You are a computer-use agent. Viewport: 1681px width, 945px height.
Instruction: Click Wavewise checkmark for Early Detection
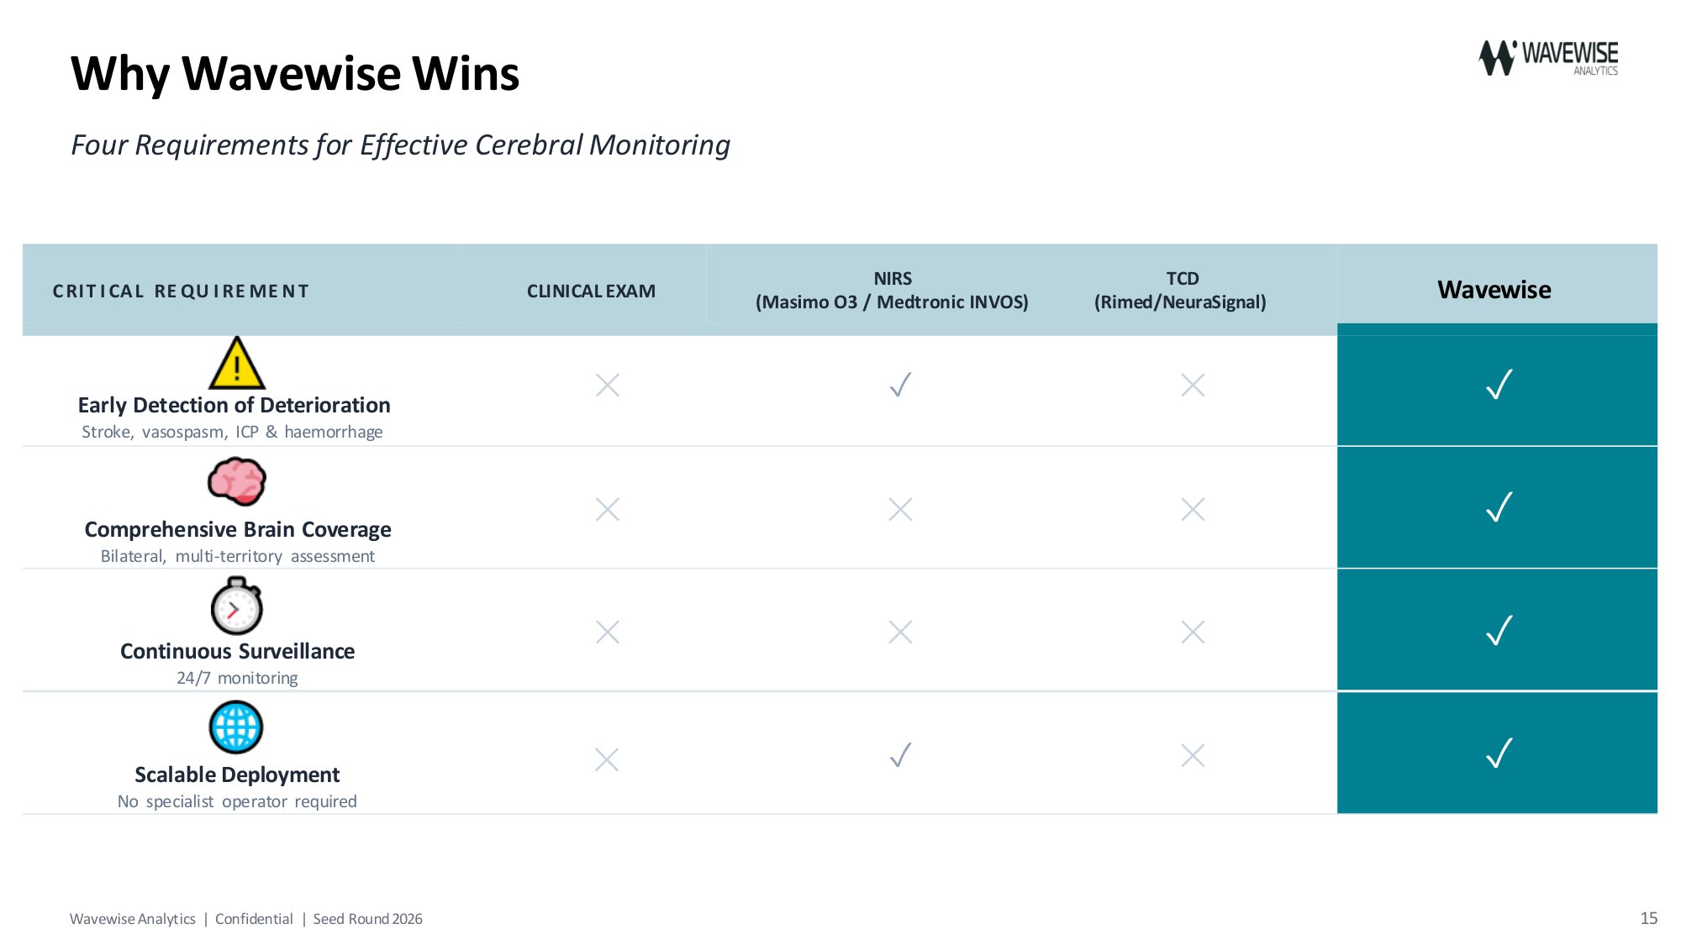1499,384
